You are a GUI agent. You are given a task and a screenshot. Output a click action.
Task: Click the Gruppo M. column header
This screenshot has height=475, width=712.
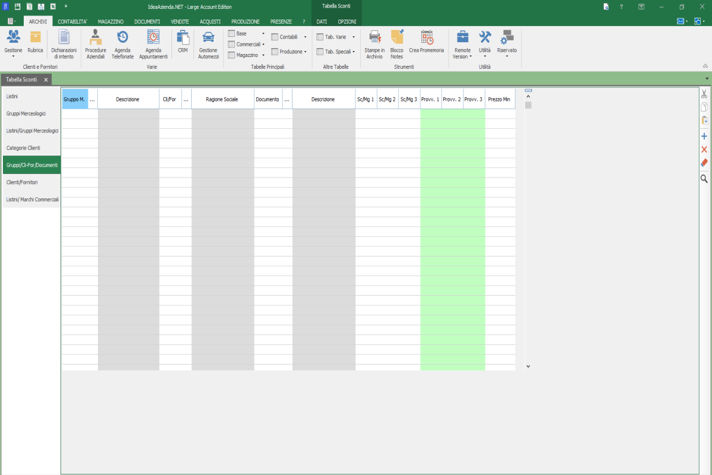coord(75,99)
